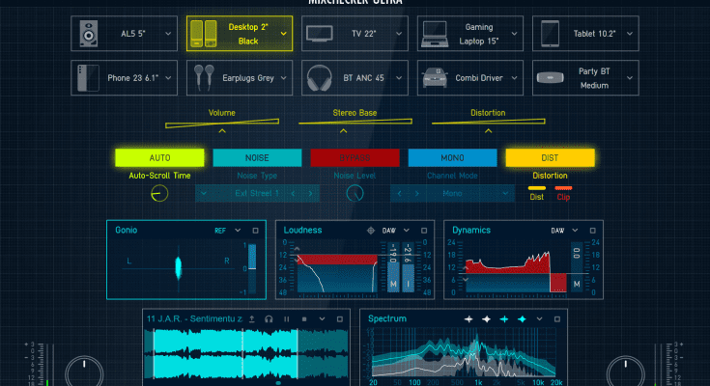This screenshot has width=710, height=386.
Task: Expand the Gaming Laptop 15" dropdown arrow
Action: 513,34
